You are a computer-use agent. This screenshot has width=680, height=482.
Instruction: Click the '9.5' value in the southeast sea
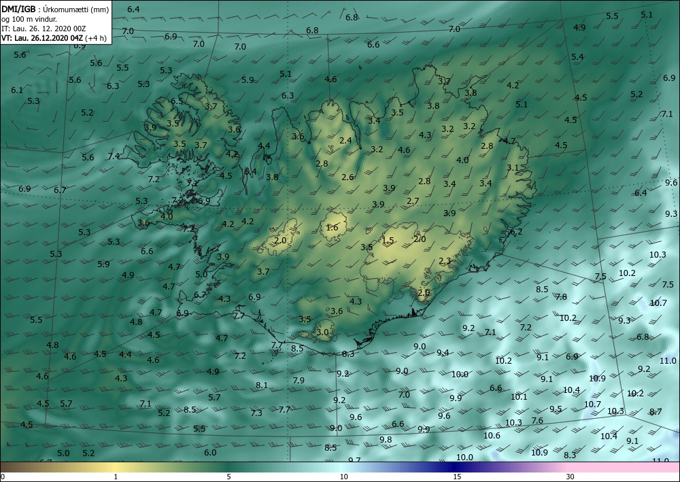[556, 409]
